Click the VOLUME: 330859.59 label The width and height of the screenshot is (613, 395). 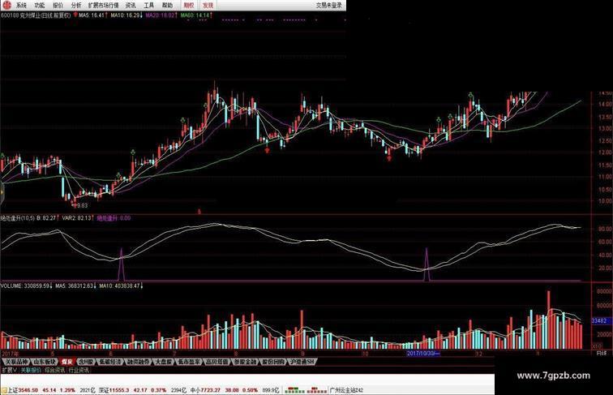25,286
